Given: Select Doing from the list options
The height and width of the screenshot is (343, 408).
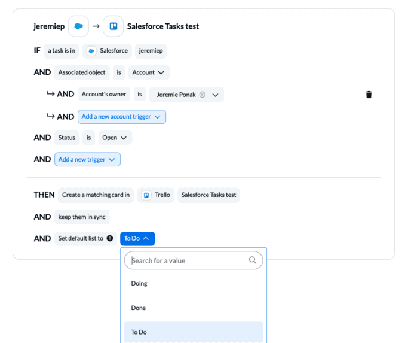Looking at the screenshot, I should (x=139, y=283).
